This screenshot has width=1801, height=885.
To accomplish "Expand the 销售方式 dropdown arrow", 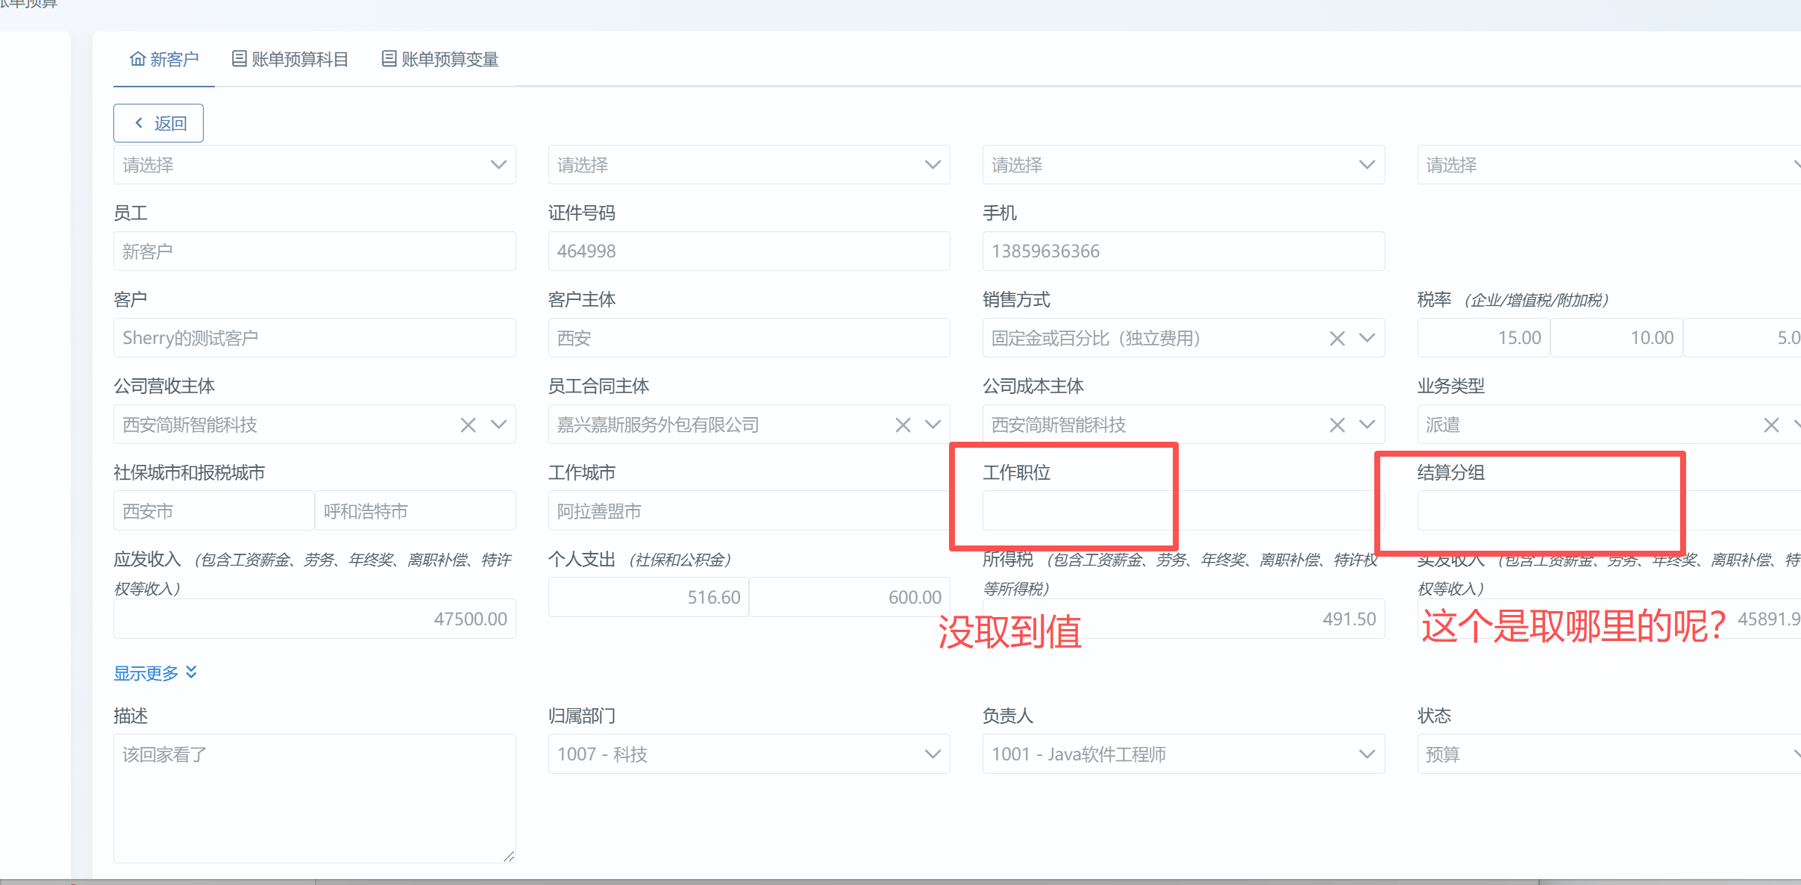I will point(1367,338).
